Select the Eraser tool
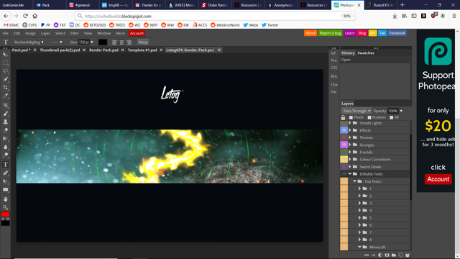 (5, 130)
